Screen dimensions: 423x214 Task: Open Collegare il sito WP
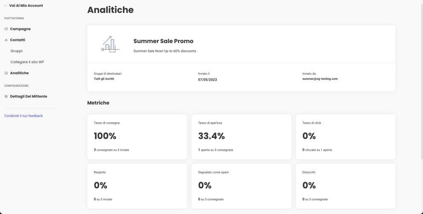click(x=27, y=62)
